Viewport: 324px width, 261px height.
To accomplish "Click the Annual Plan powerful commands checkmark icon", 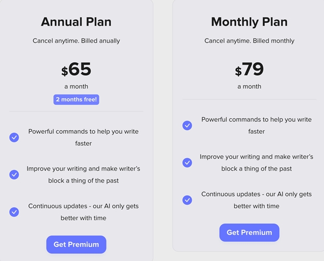I will 14,138.
